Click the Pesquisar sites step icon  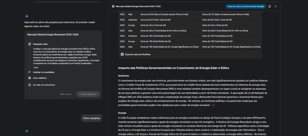[x=29, y=44]
